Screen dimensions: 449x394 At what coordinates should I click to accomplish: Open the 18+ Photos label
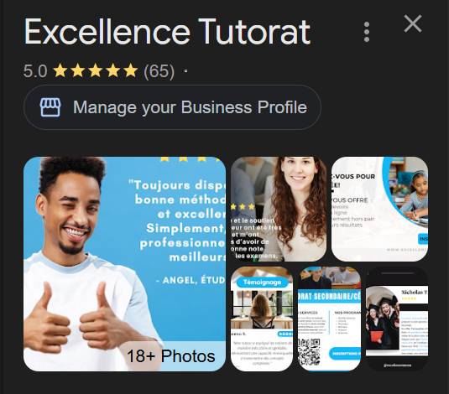pyautogui.click(x=170, y=356)
